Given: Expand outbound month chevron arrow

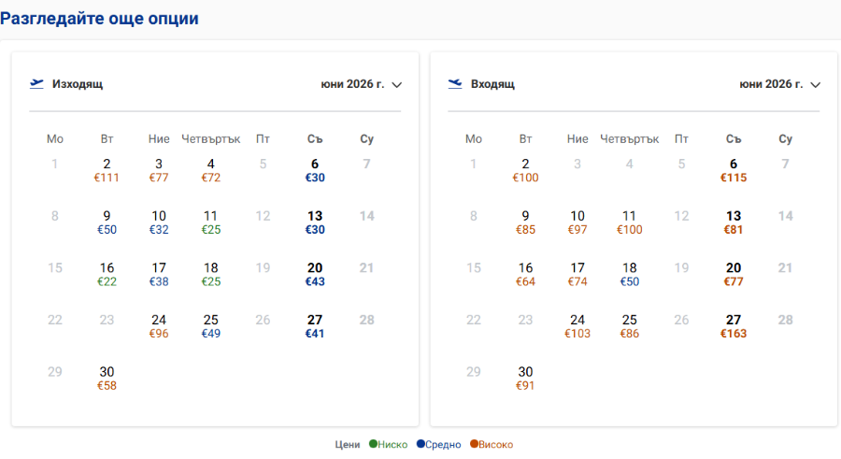Looking at the screenshot, I should 397,85.
